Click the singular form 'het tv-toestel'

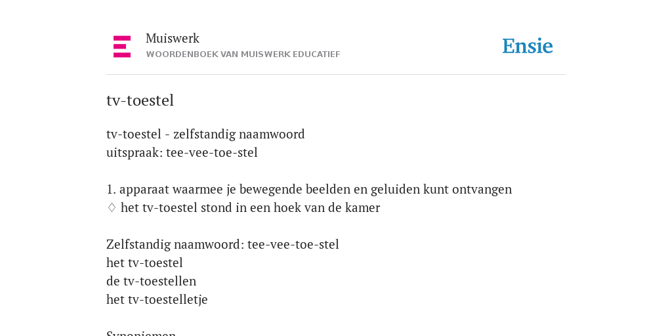144,262
